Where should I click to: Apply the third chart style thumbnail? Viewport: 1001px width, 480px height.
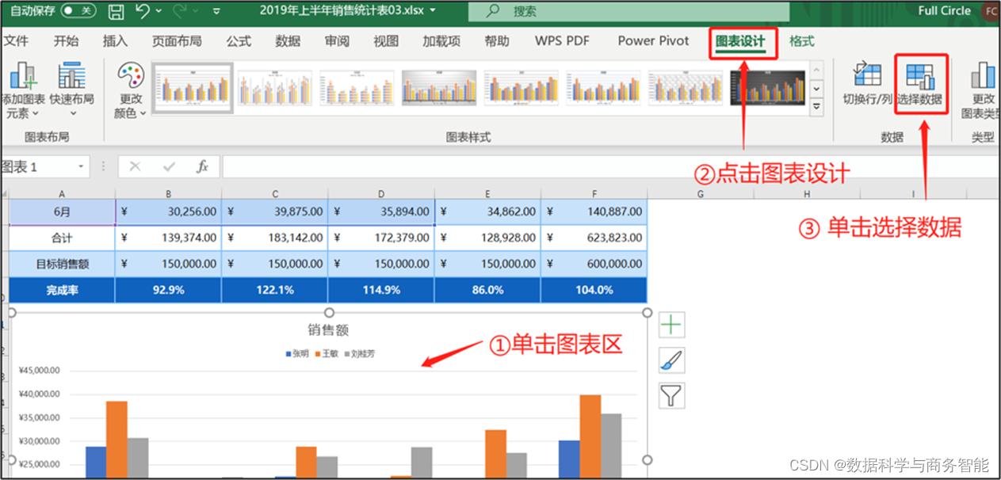click(x=357, y=87)
